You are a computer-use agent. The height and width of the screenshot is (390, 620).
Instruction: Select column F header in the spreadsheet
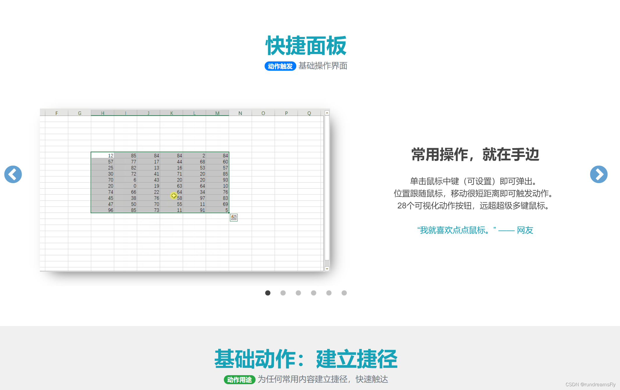coord(57,113)
